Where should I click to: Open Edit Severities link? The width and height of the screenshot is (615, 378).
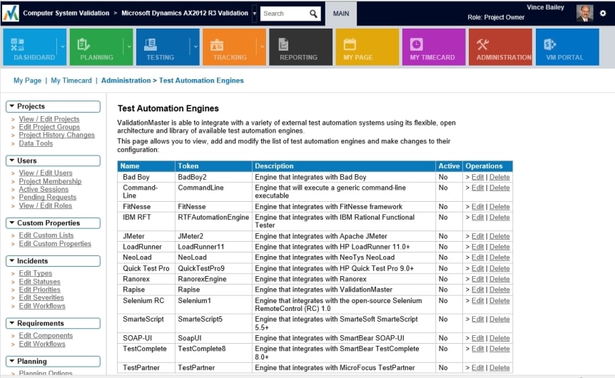click(x=41, y=297)
